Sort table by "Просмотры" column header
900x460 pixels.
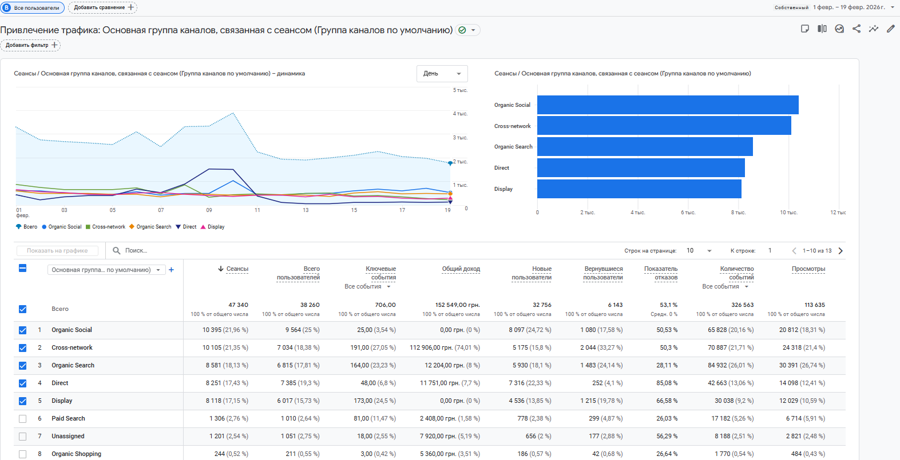(808, 269)
